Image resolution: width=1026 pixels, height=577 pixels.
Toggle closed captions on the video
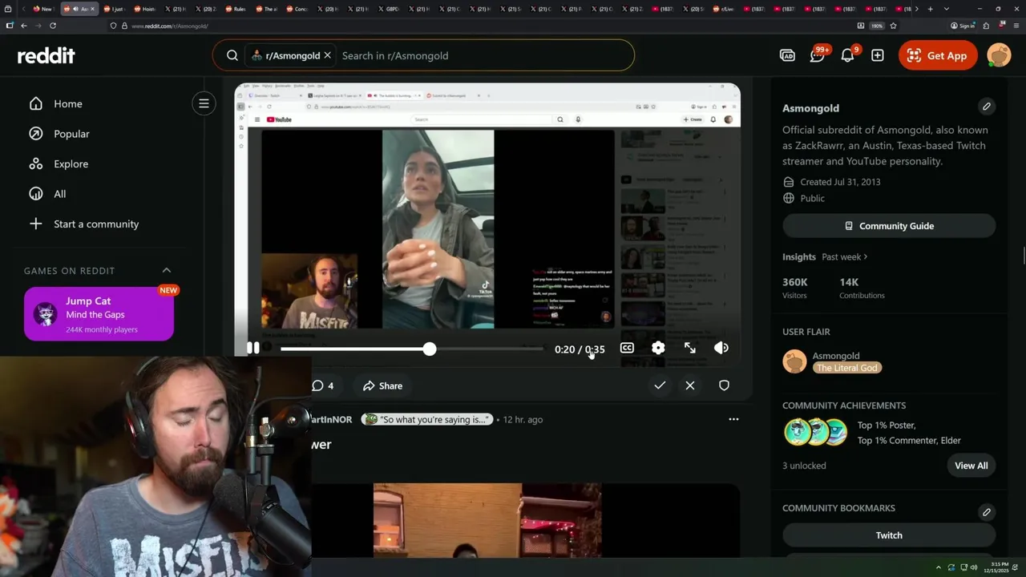click(627, 348)
